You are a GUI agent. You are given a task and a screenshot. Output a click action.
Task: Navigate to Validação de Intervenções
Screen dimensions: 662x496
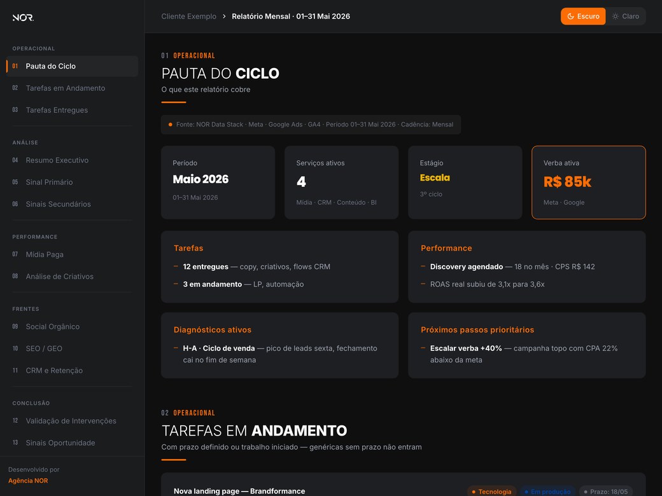click(x=72, y=421)
